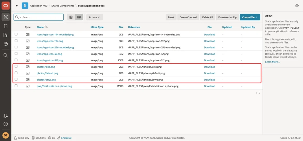This screenshot has height=141, width=303.
Task: Check the photos/priya.png row checkbox
Action: (16, 79)
